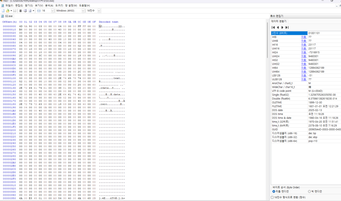Click the FILETIME row label

(277, 106)
